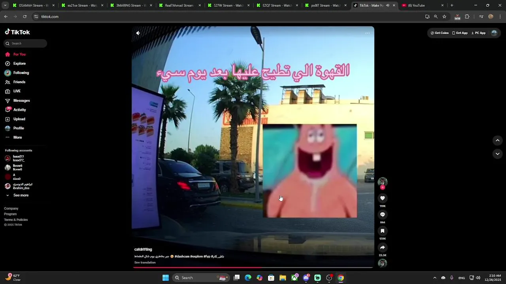Share the video using the arrow icon
This screenshot has height=284, width=506.
[x=382, y=248]
